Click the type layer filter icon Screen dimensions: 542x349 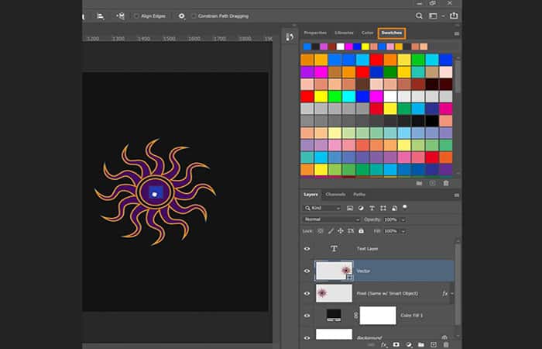pyautogui.click(x=372, y=208)
